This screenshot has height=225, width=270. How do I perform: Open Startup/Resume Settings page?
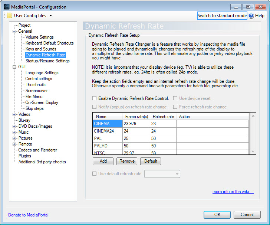click(x=47, y=61)
